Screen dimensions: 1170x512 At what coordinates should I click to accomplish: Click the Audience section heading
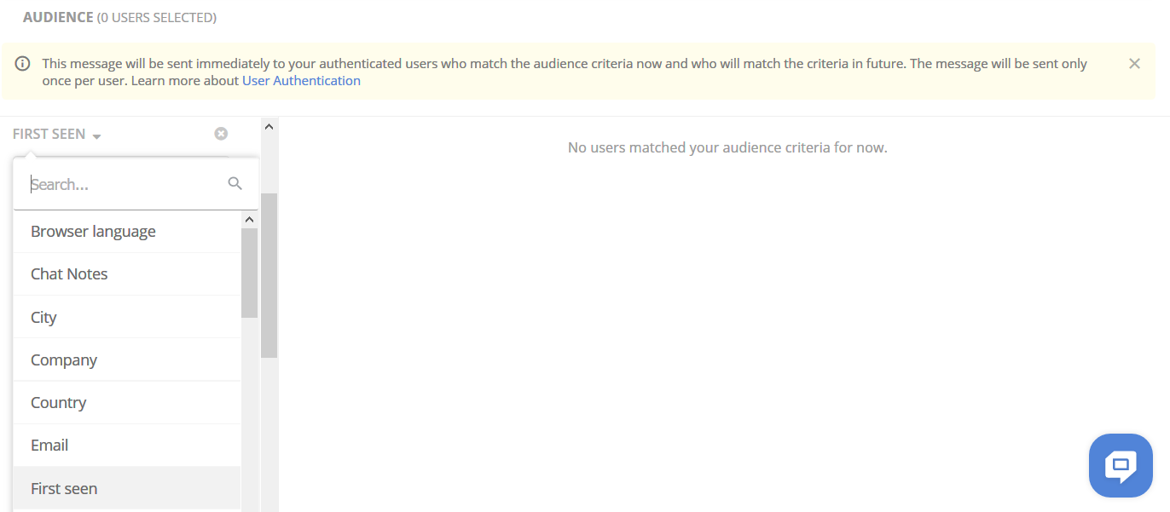click(58, 17)
